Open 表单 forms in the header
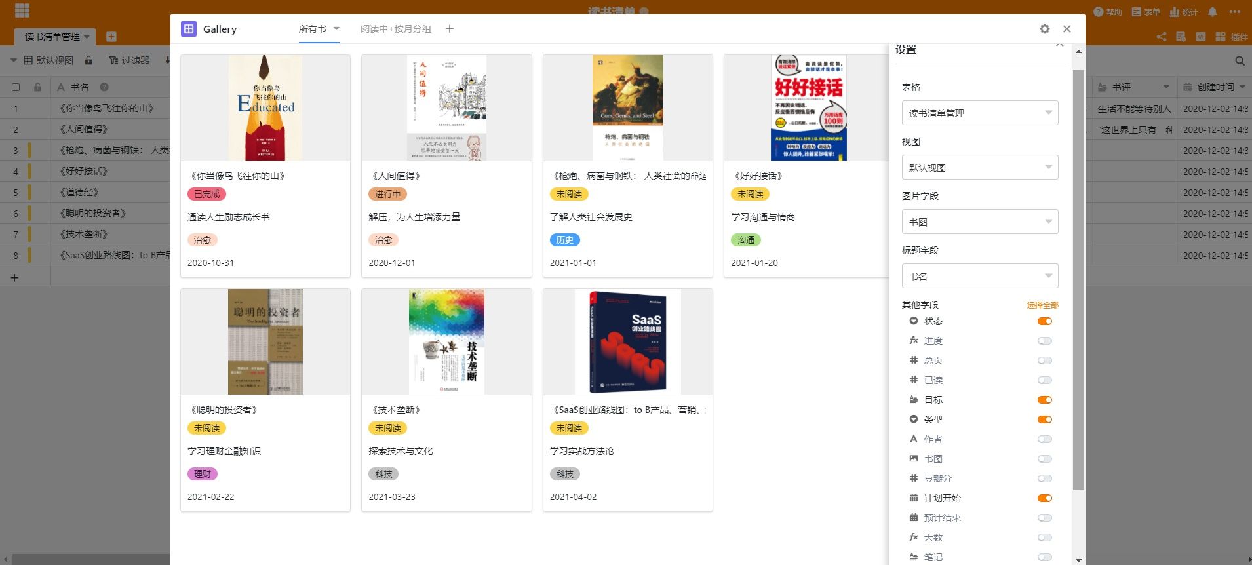Screen dimensions: 1252x565 [1146, 12]
